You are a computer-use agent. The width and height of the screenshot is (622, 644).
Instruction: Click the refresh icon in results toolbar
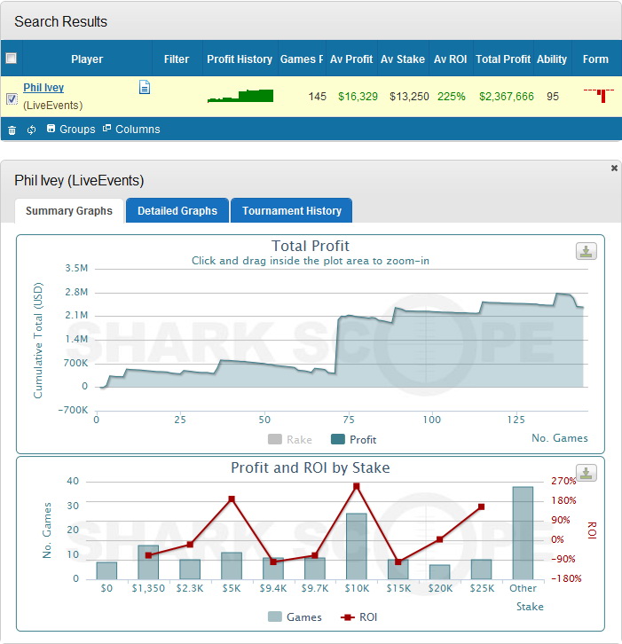point(31,130)
